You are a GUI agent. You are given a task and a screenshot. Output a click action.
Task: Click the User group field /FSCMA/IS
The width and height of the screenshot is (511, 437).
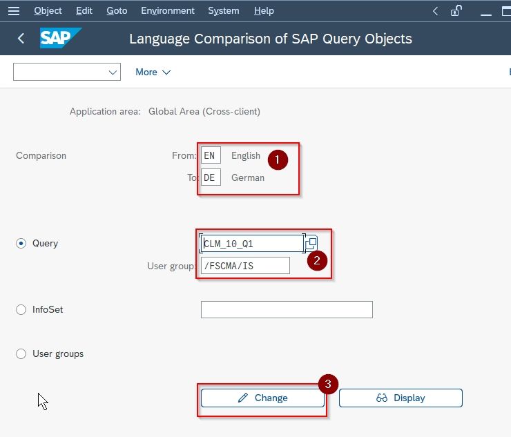pyautogui.click(x=245, y=266)
